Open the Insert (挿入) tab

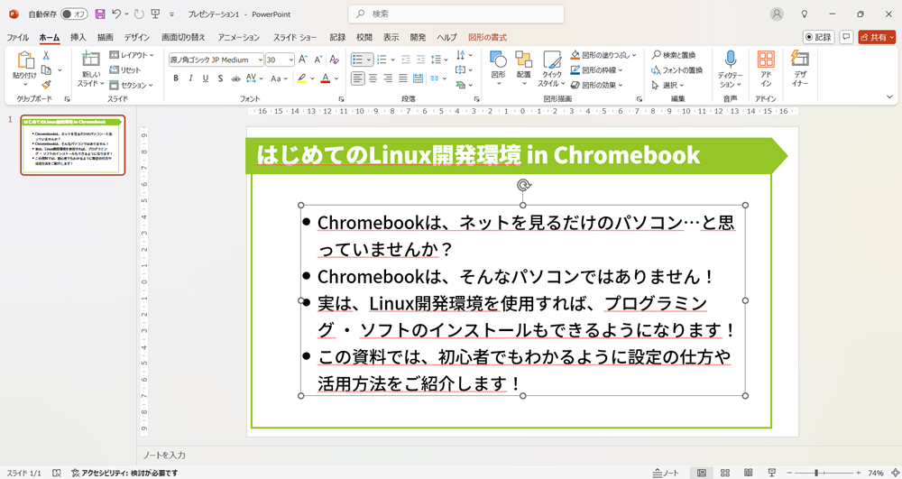(78, 37)
